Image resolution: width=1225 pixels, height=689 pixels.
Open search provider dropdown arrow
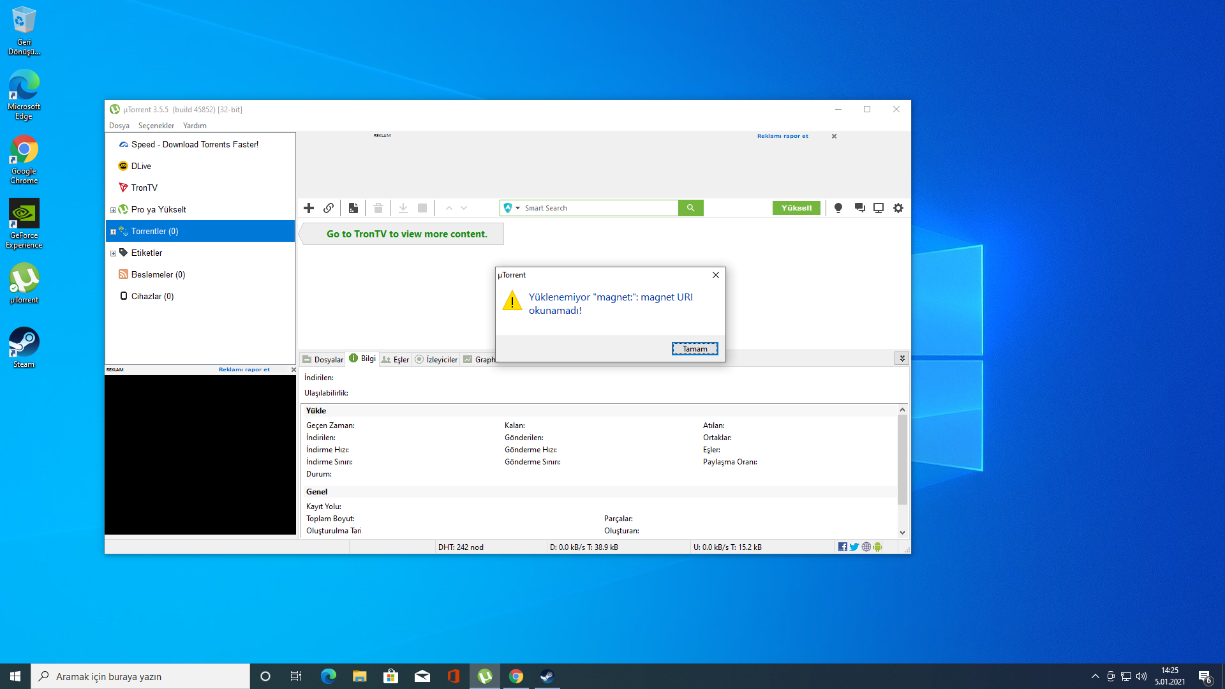517,208
